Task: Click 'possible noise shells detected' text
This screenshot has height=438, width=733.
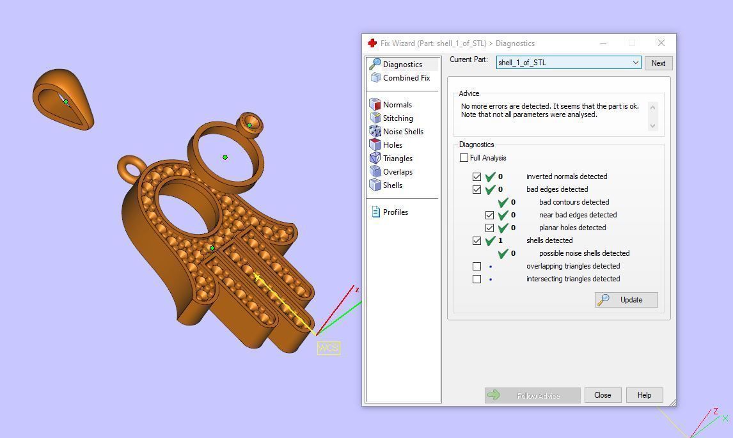Action: pyautogui.click(x=585, y=253)
